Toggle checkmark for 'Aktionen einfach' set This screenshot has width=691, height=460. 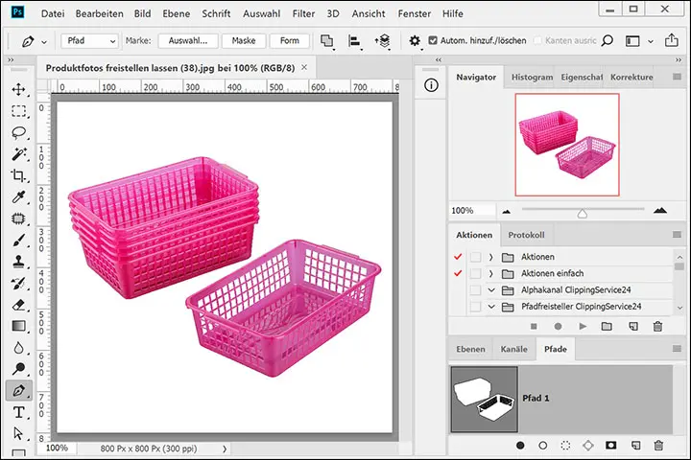click(456, 273)
